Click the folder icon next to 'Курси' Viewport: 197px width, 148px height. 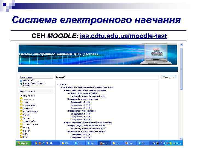click(21, 102)
